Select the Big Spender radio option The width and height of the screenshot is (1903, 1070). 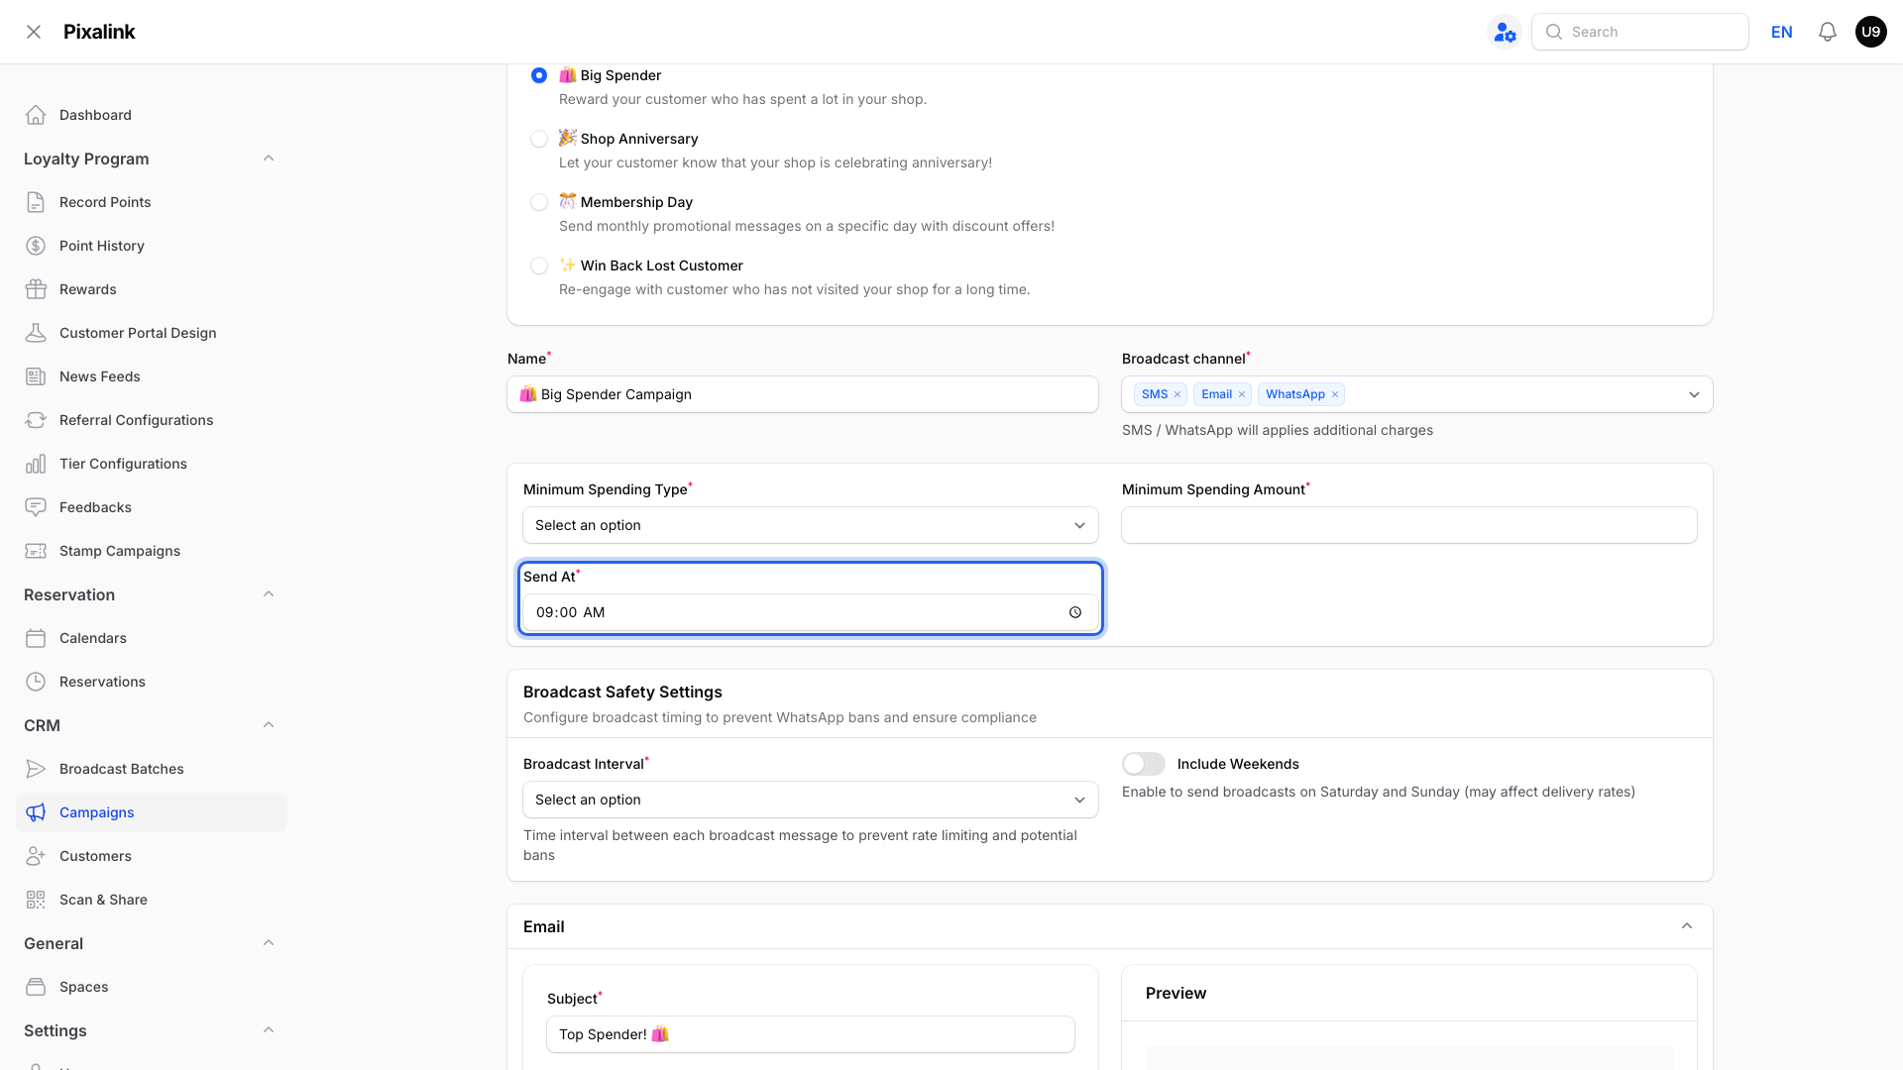click(x=539, y=75)
